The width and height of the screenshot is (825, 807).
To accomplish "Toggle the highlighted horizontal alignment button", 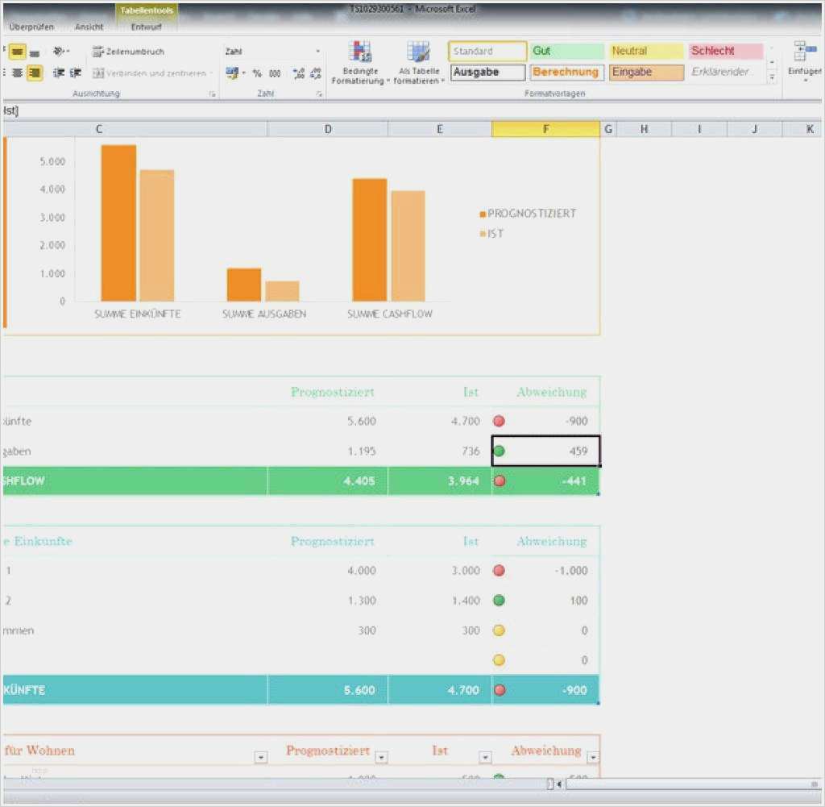I will click(35, 73).
